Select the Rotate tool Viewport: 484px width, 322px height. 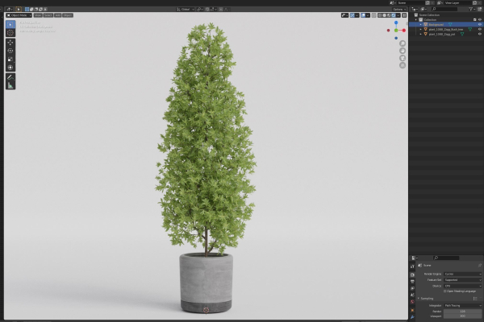[x=10, y=51]
